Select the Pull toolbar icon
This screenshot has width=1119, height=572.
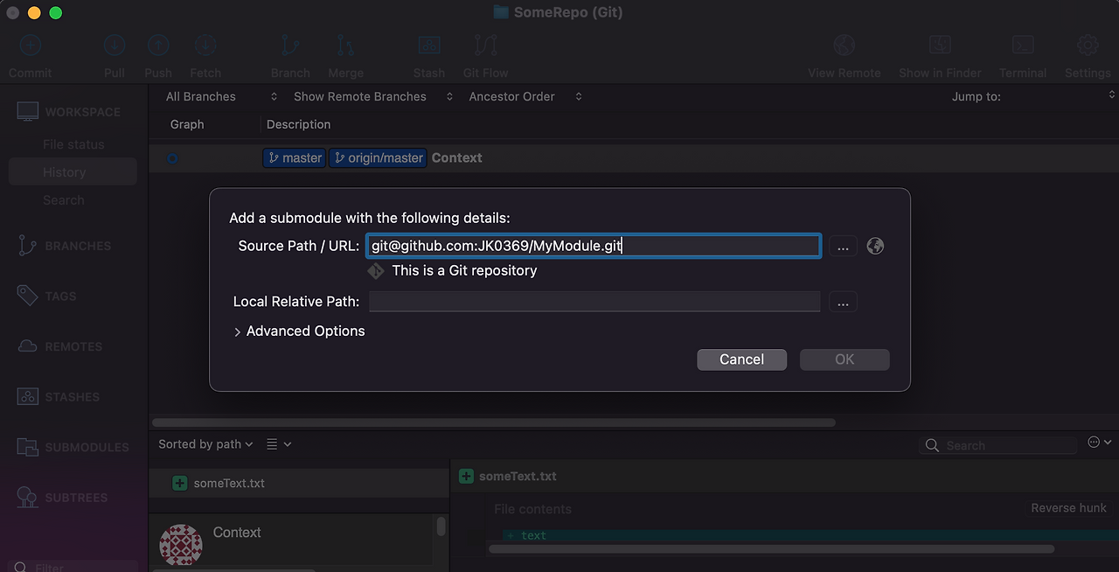pos(115,45)
